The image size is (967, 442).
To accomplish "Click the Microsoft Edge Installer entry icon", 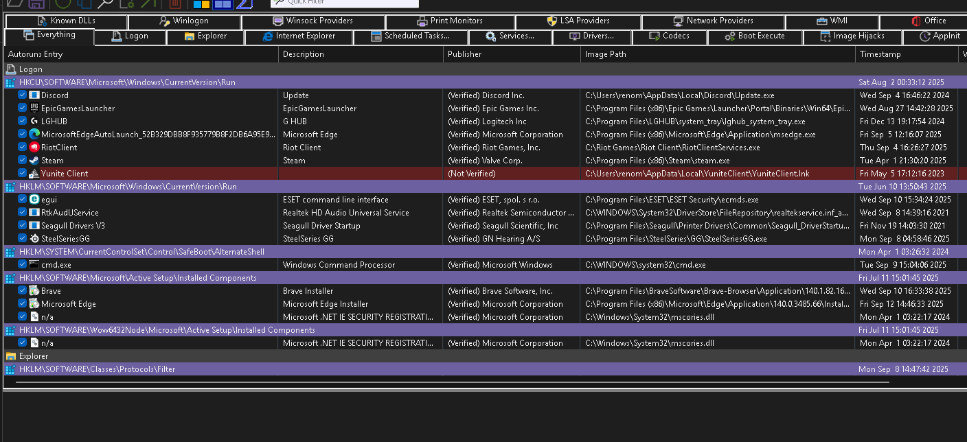I will coord(34,304).
